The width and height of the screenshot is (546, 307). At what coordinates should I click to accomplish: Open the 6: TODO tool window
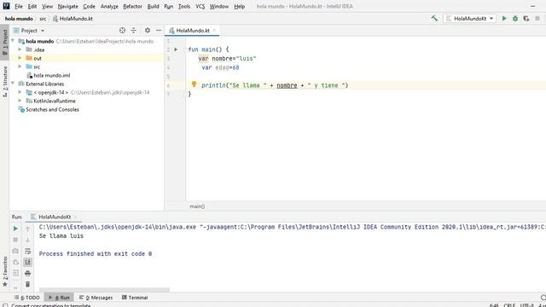pyautogui.click(x=27, y=298)
